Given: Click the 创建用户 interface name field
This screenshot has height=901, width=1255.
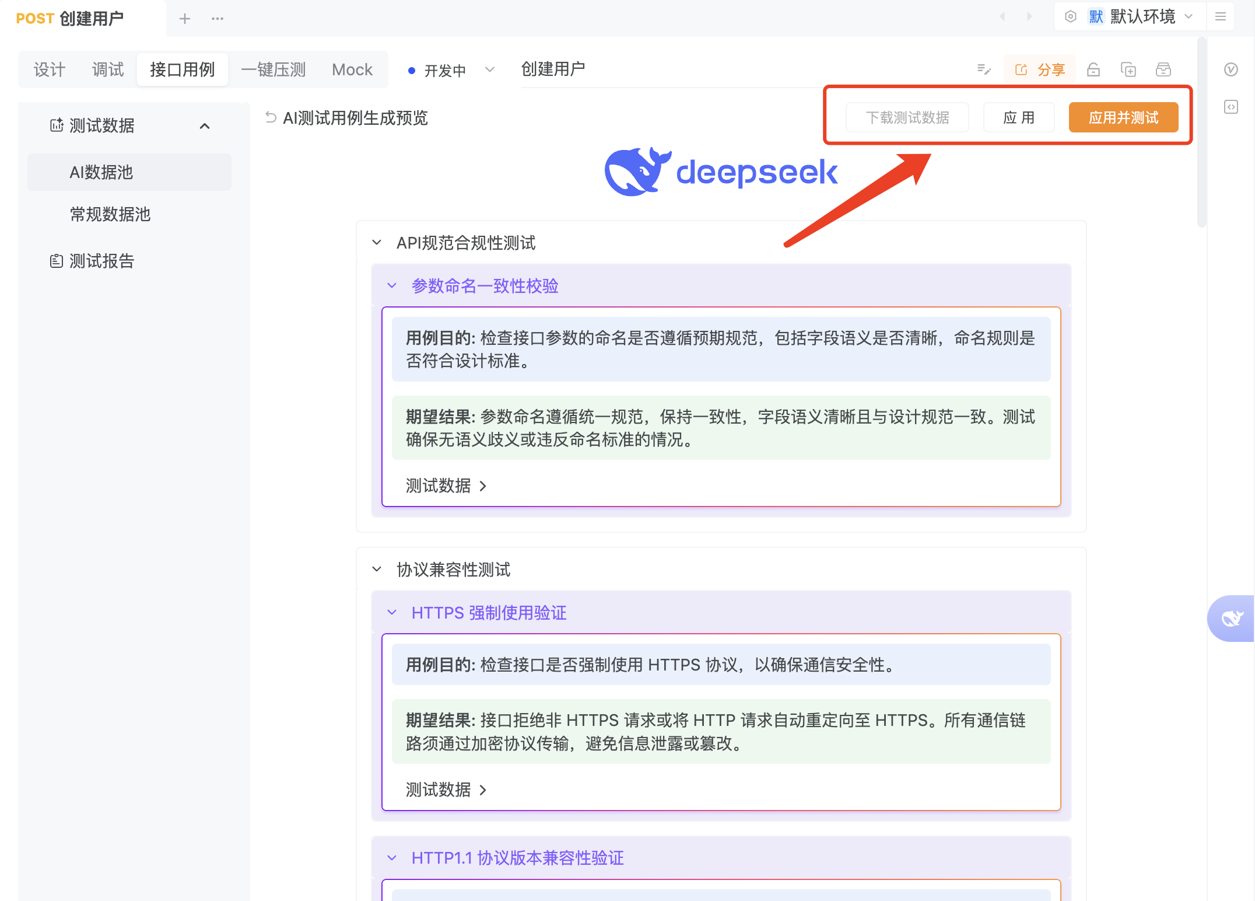Looking at the screenshot, I should pos(671,69).
